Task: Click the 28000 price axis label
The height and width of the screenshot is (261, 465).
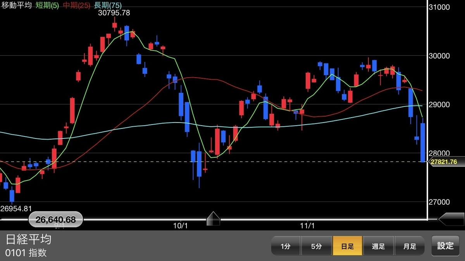Action: point(440,153)
